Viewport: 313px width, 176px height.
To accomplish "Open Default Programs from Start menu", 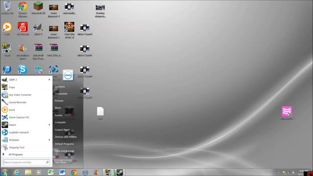I will point(64,144).
